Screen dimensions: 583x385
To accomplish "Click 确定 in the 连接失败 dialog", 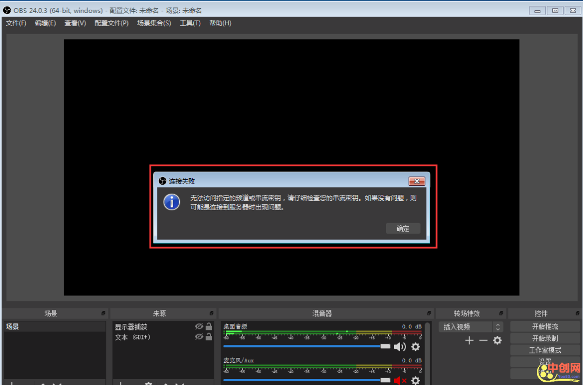I will (x=403, y=228).
